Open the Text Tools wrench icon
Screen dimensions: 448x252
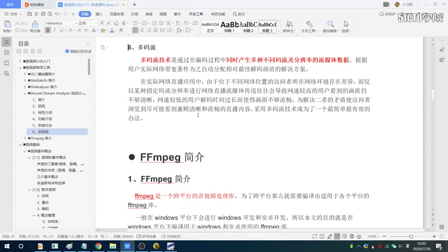coord(309,24)
